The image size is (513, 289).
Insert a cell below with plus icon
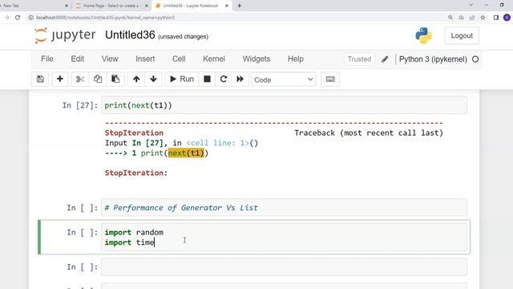tap(60, 79)
